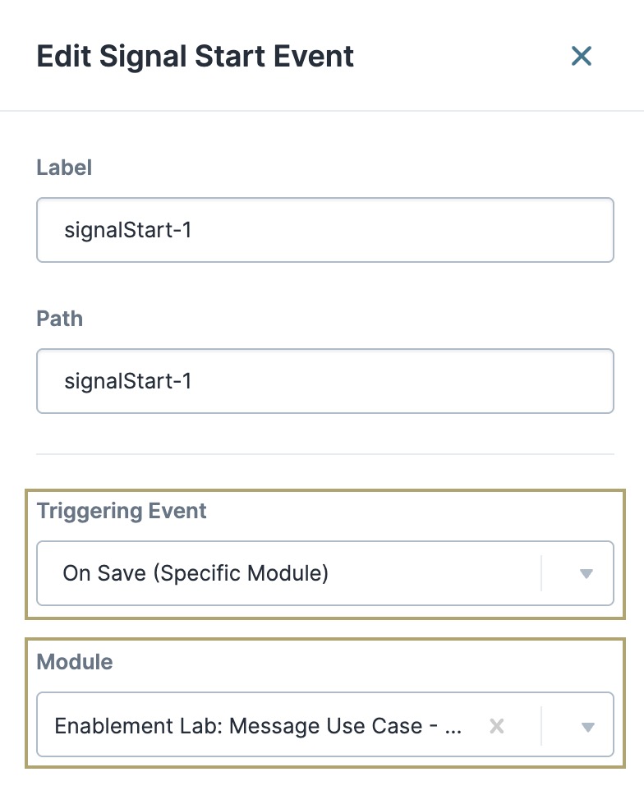Select the Label input containing signalStart-1
This screenshot has width=644, height=795.
pos(324,230)
